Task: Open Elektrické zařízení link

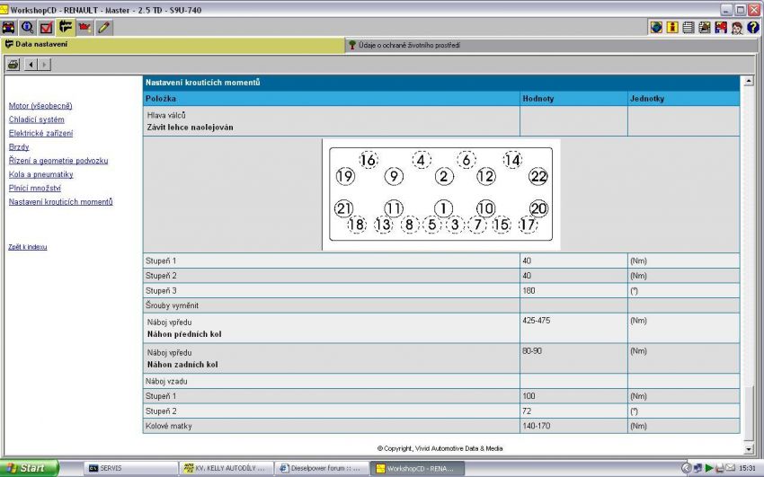Action: point(41,133)
